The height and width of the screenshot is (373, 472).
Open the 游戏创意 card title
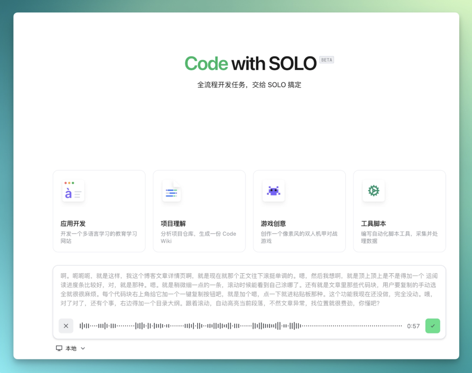click(x=273, y=224)
